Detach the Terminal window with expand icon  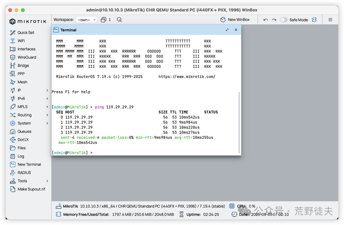(x=227, y=30)
